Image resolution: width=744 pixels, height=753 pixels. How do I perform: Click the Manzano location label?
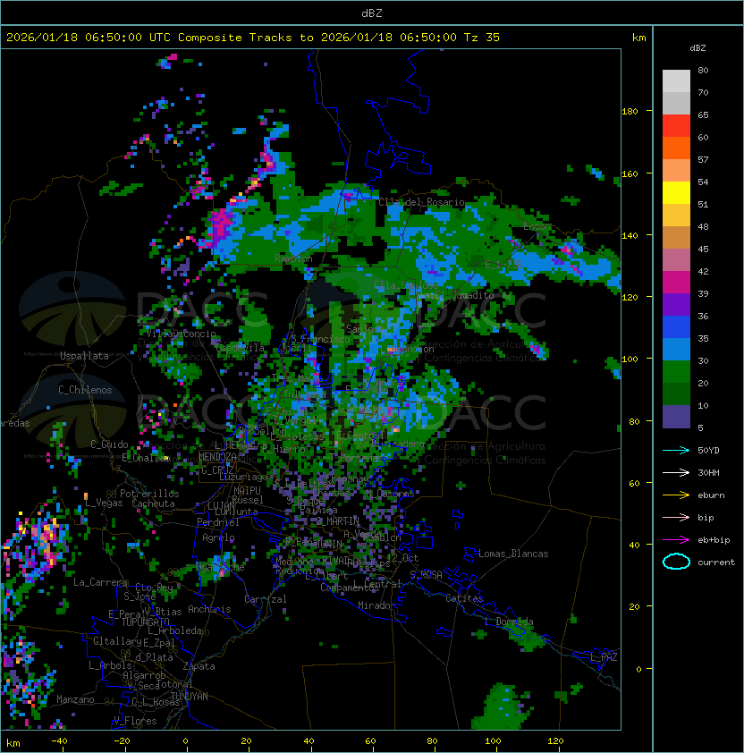click(75, 699)
